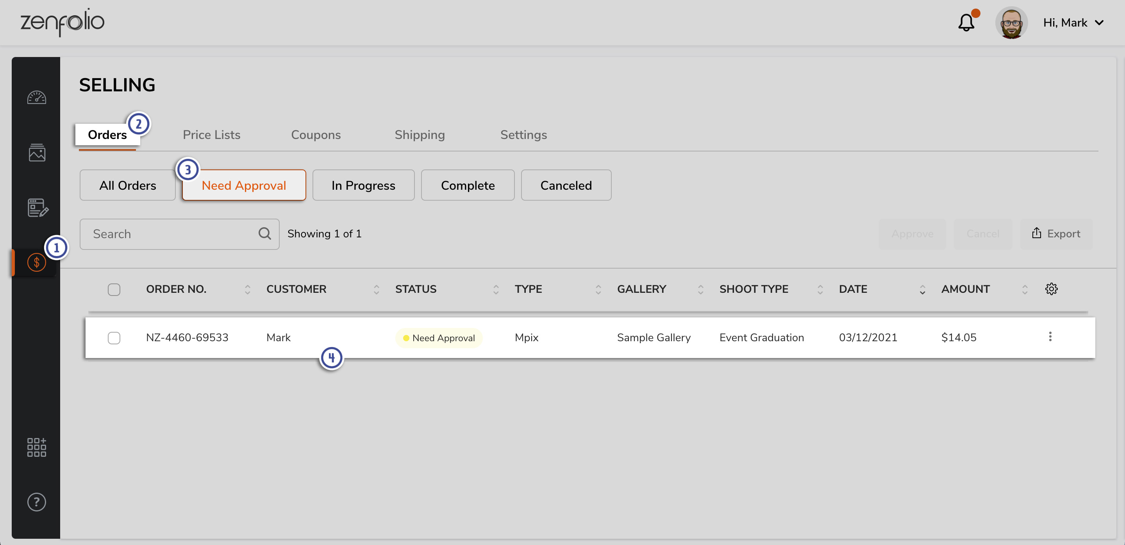Open table column settings gear
The width and height of the screenshot is (1125, 545).
click(1051, 289)
